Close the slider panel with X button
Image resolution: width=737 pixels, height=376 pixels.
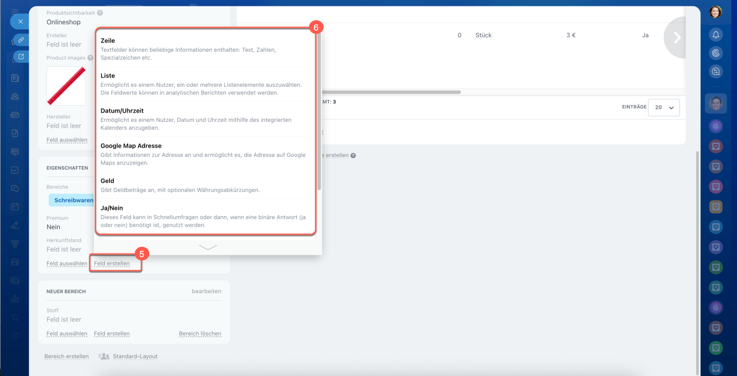click(x=20, y=21)
